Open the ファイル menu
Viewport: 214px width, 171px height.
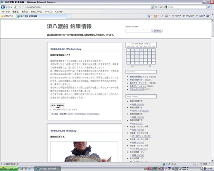coord(6,12)
